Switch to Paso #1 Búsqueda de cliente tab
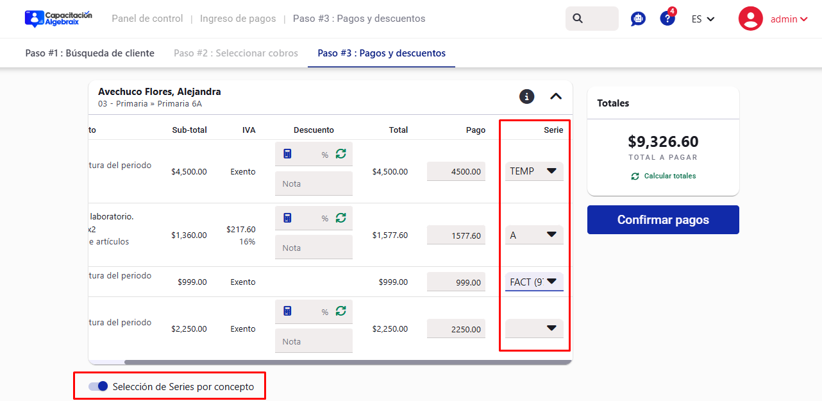 point(90,53)
